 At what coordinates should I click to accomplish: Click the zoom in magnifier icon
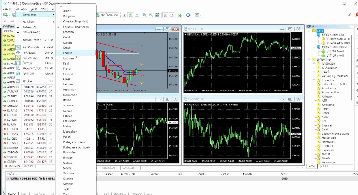(144, 15)
